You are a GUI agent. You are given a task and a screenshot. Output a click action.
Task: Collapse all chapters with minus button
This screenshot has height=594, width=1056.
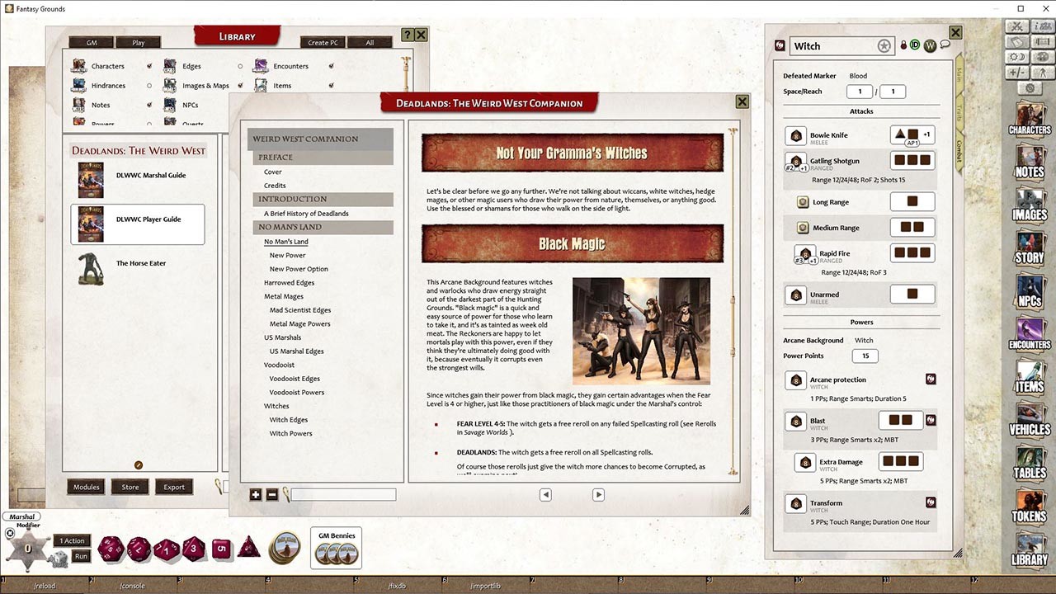272,495
